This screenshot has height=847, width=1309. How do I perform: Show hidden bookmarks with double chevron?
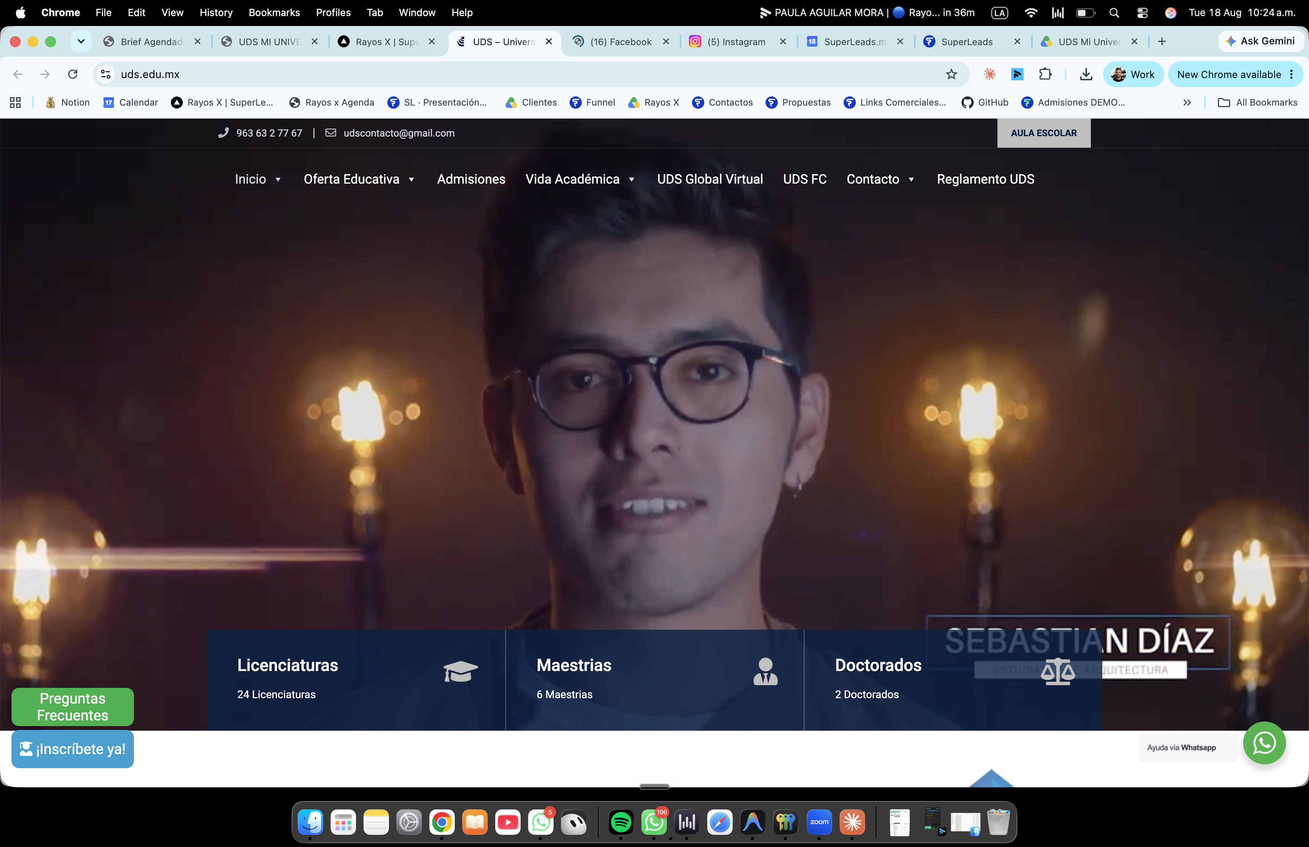(1187, 102)
